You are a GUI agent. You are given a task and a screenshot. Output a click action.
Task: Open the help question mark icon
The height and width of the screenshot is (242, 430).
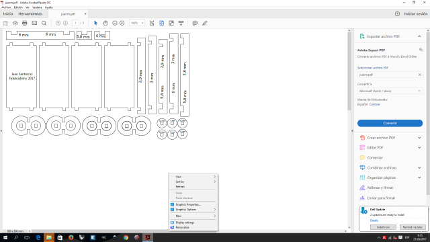397,13
